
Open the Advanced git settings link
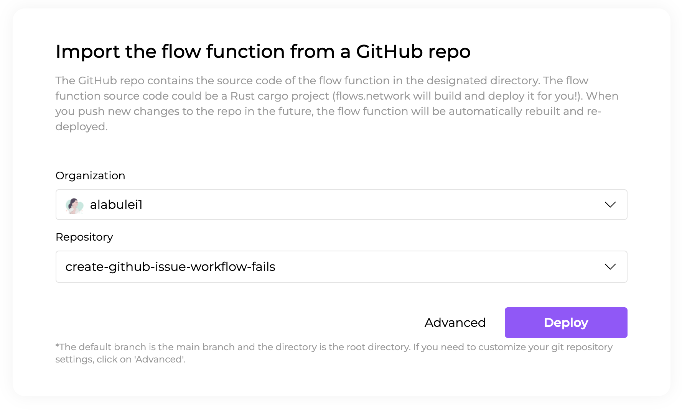[455, 323]
